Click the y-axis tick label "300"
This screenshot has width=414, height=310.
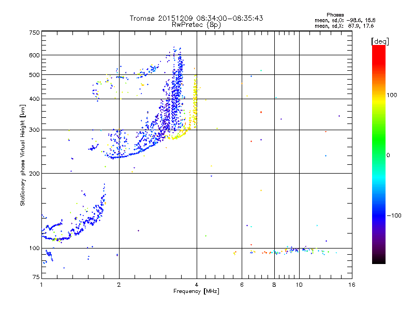[34, 130]
